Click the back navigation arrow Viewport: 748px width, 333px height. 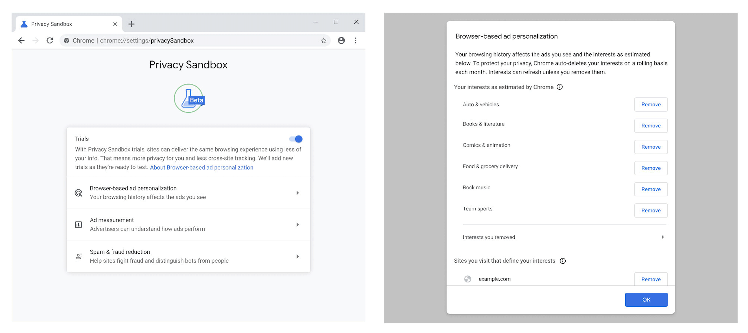coord(21,41)
